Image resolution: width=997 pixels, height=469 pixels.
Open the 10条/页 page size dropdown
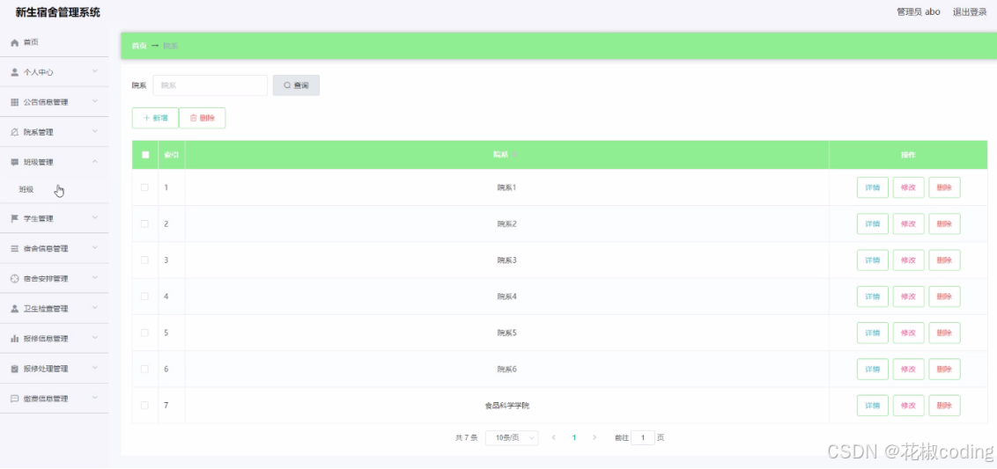pyautogui.click(x=512, y=438)
